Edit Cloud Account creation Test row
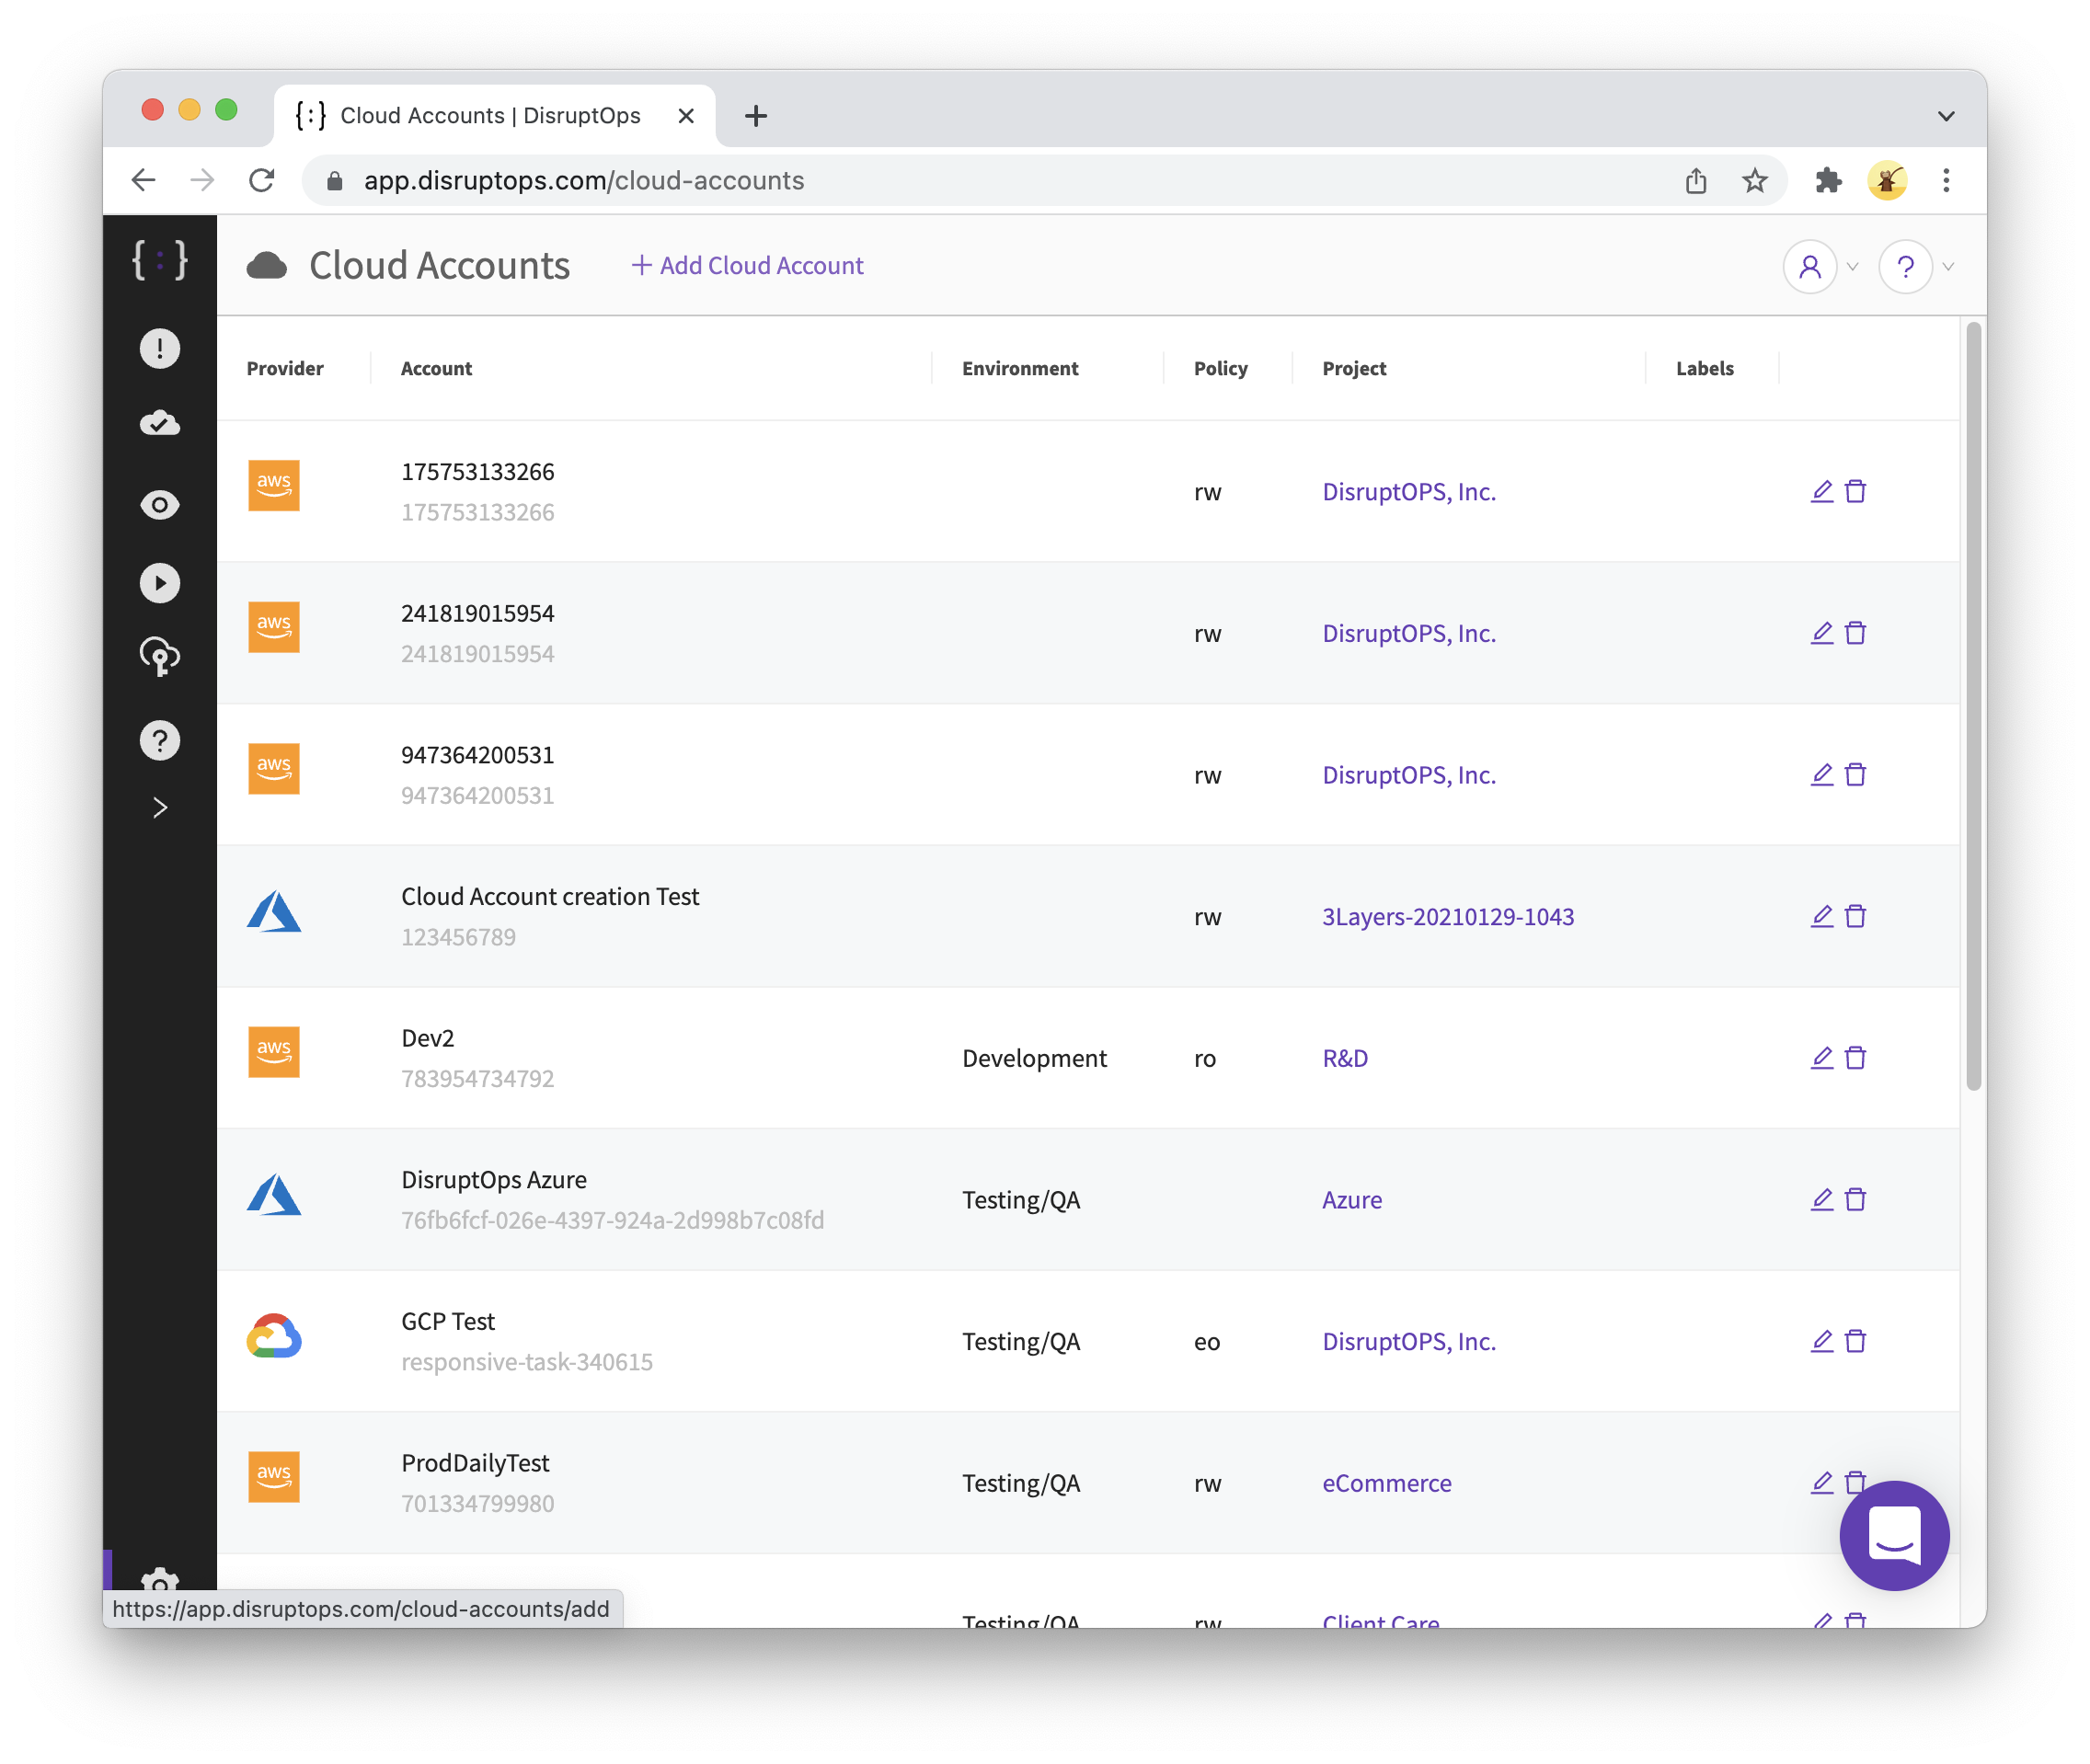 pos(1822,916)
